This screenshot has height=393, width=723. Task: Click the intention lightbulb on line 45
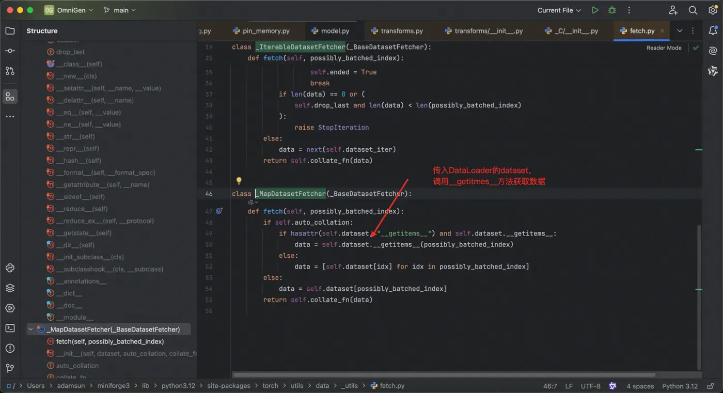(x=239, y=181)
